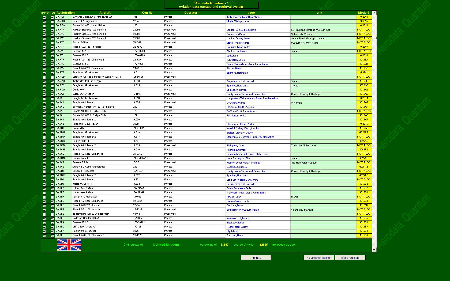
Task: Click the scrollbar down arrow
Action: 374,250
